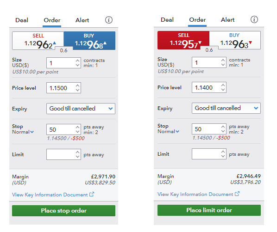277x232 pixels.
Task: Select BUY 1.12968 in left ticket
Action: [x=89, y=41]
